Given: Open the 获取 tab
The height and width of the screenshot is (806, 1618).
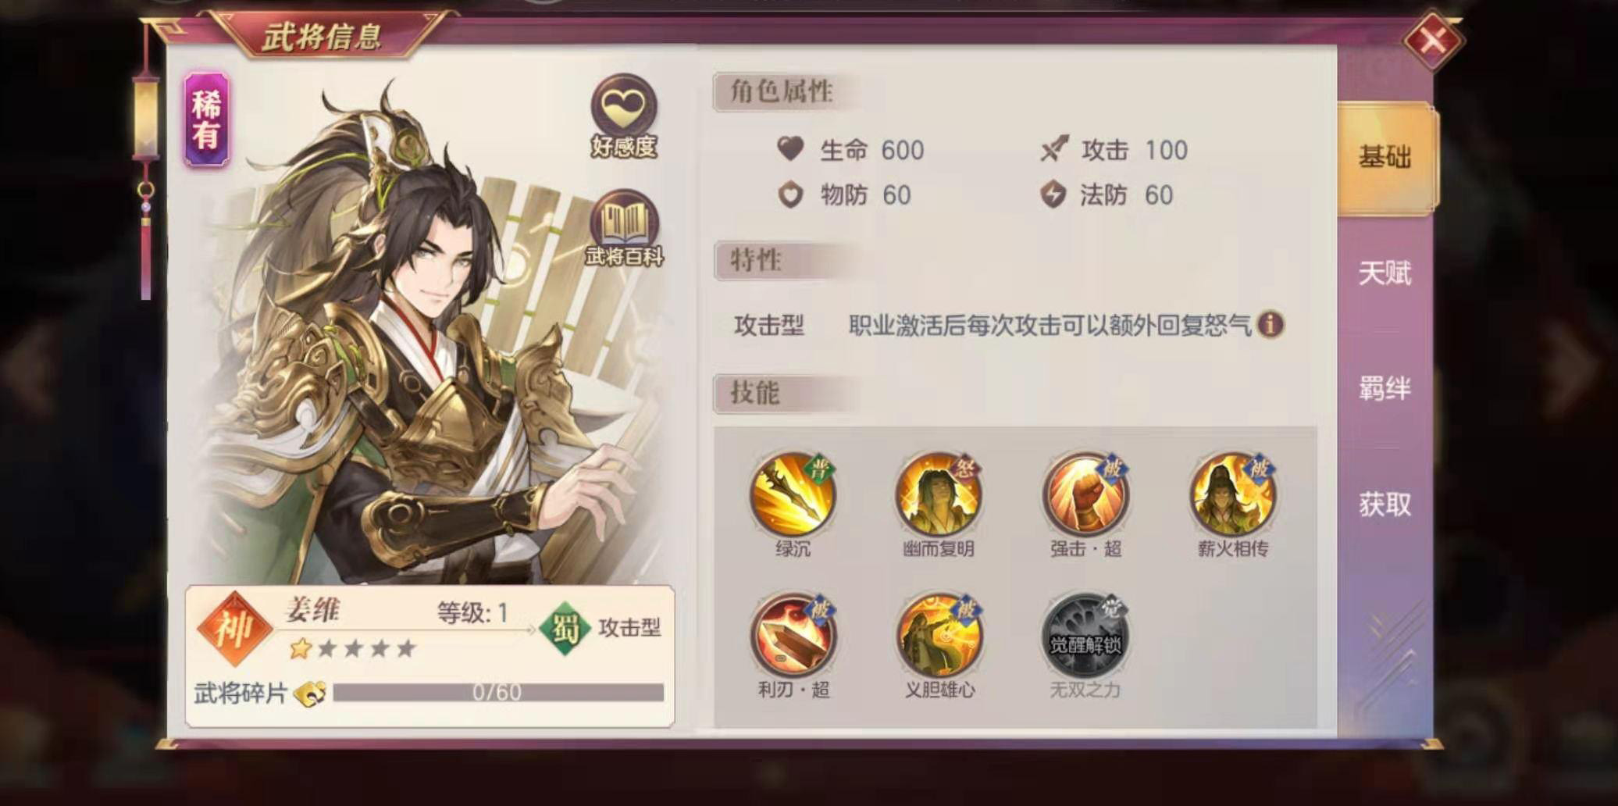Looking at the screenshot, I should (1385, 505).
